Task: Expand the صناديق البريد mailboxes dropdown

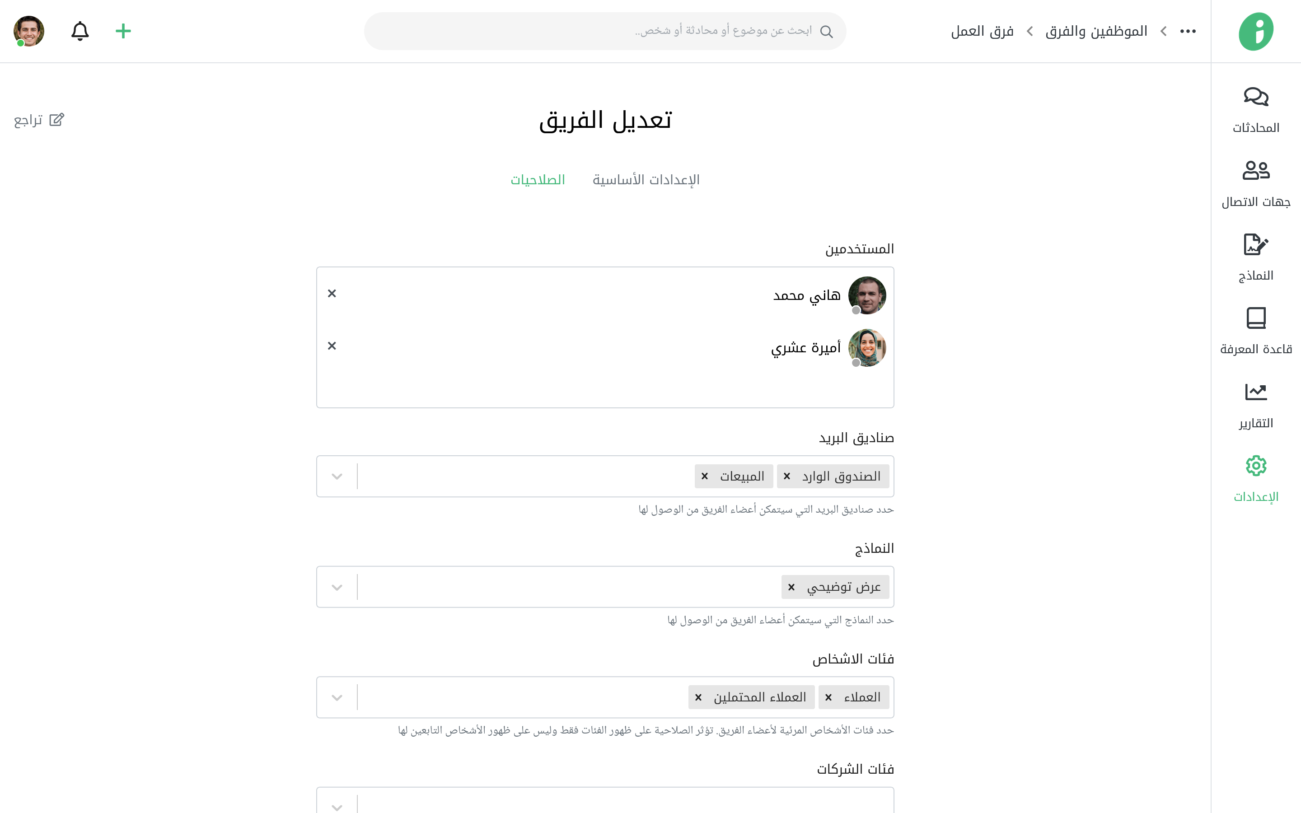Action: point(337,477)
